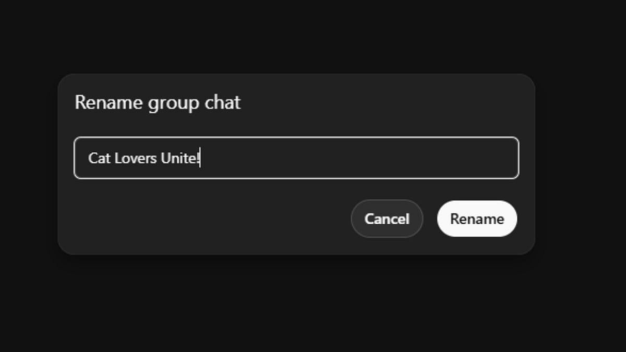This screenshot has height=352, width=626.
Task: Click the word "Unite!" in the input
Action: pyautogui.click(x=180, y=158)
